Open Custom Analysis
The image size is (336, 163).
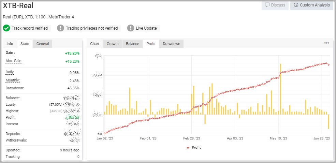tap(311, 5)
